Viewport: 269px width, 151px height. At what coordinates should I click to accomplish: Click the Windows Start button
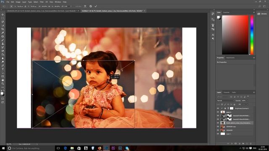point(3,148)
